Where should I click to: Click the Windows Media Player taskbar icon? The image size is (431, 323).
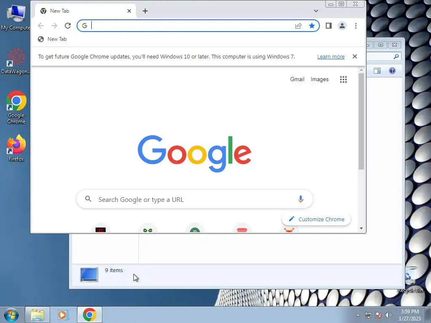tap(63, 315)
